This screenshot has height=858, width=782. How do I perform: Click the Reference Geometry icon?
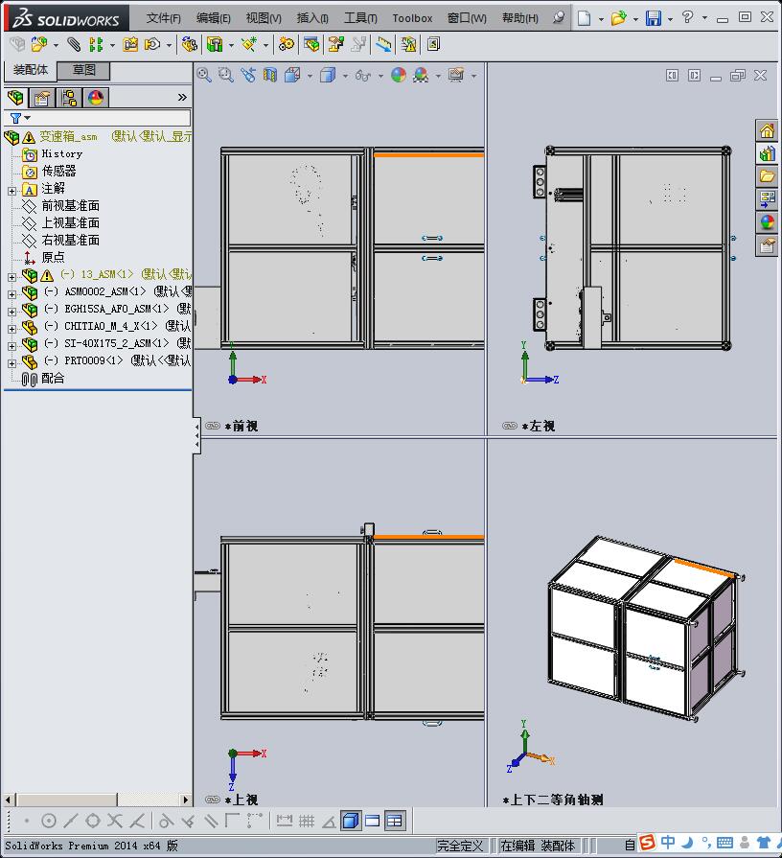coord(249,44)
